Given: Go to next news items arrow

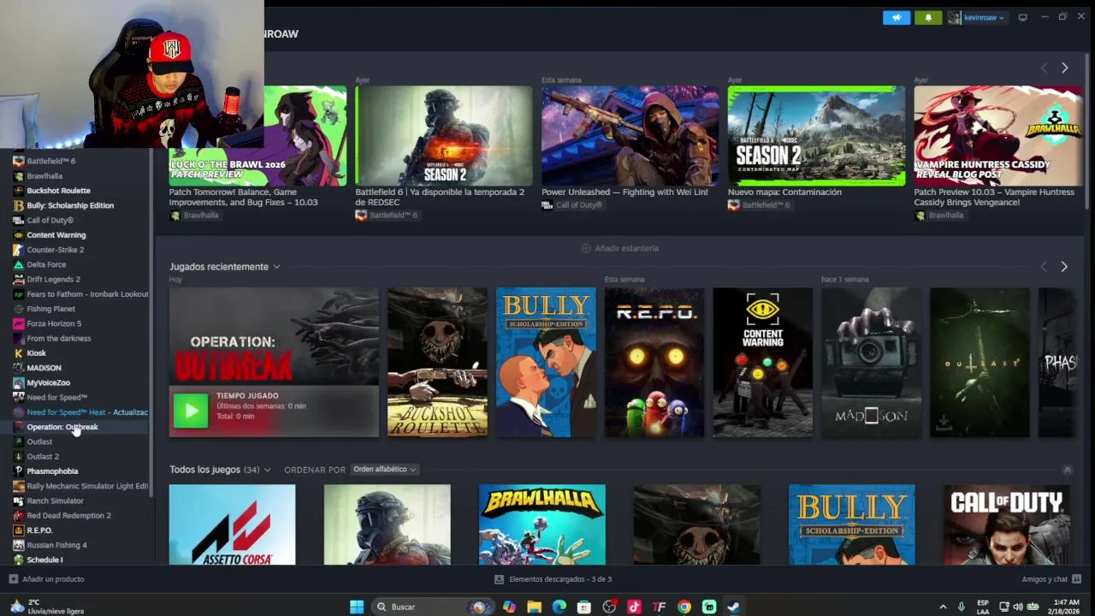Looking at the screenshot, I should [1064, 68].
